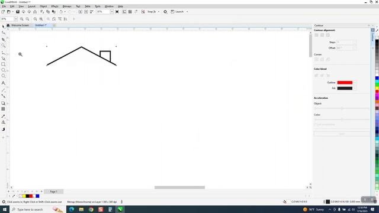
Task: Click the Export icon
Action: (x=86, y=12)
